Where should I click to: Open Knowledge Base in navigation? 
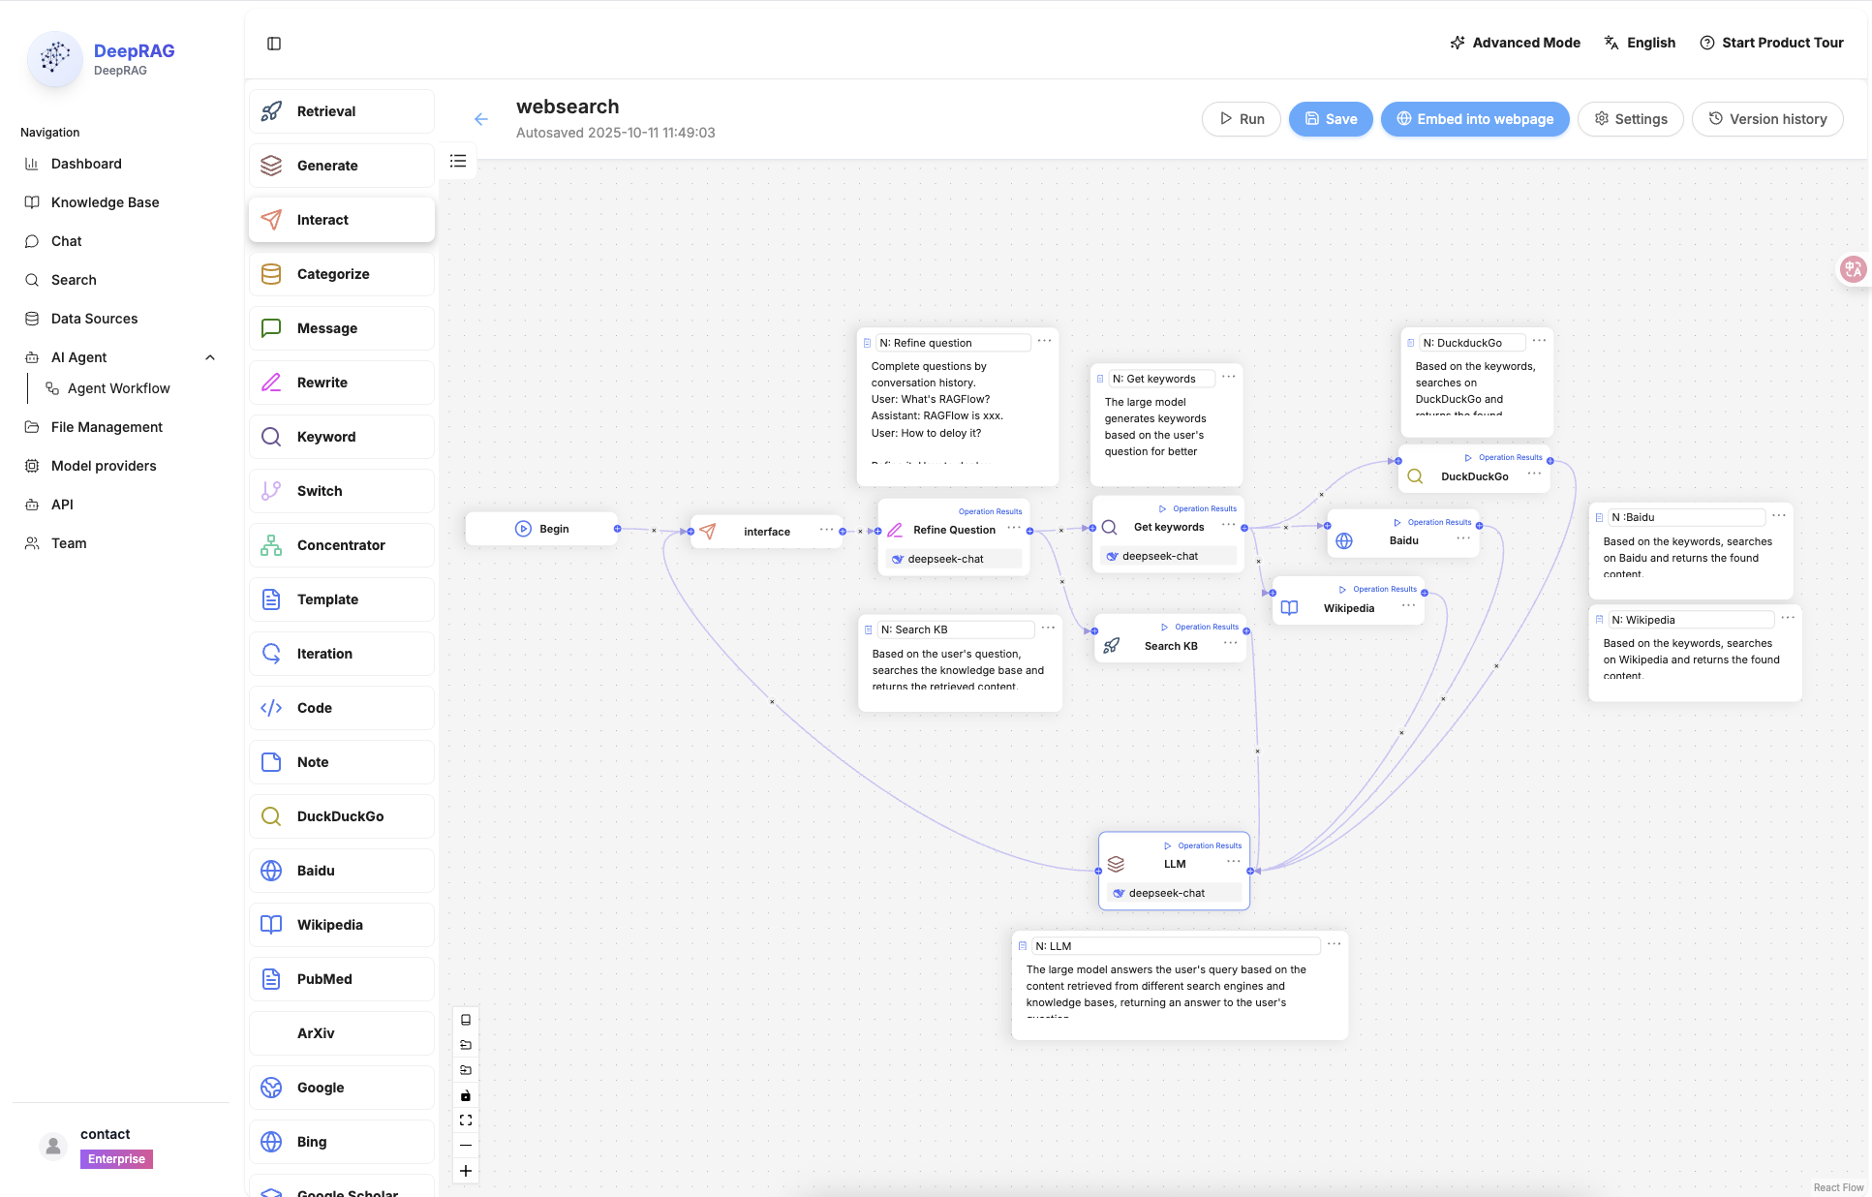coord(105,202)
